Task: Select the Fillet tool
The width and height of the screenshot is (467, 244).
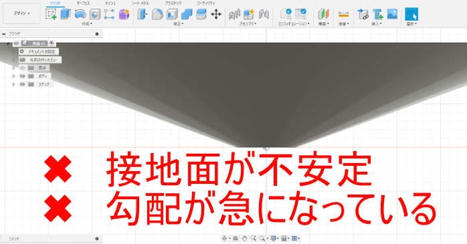Action: pyautogui.click(x=157, y=14)
